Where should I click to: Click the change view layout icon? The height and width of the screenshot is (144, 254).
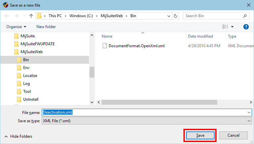click(x=226, y=27)
